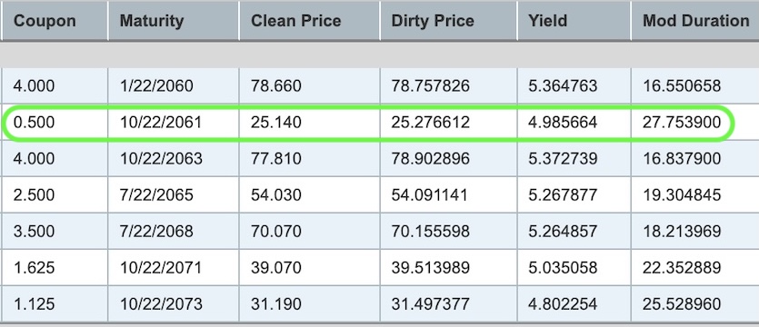Click the 7/22/2068 maturity cell
This screenshot has width=759, height=327.
(x=156, y=232)
